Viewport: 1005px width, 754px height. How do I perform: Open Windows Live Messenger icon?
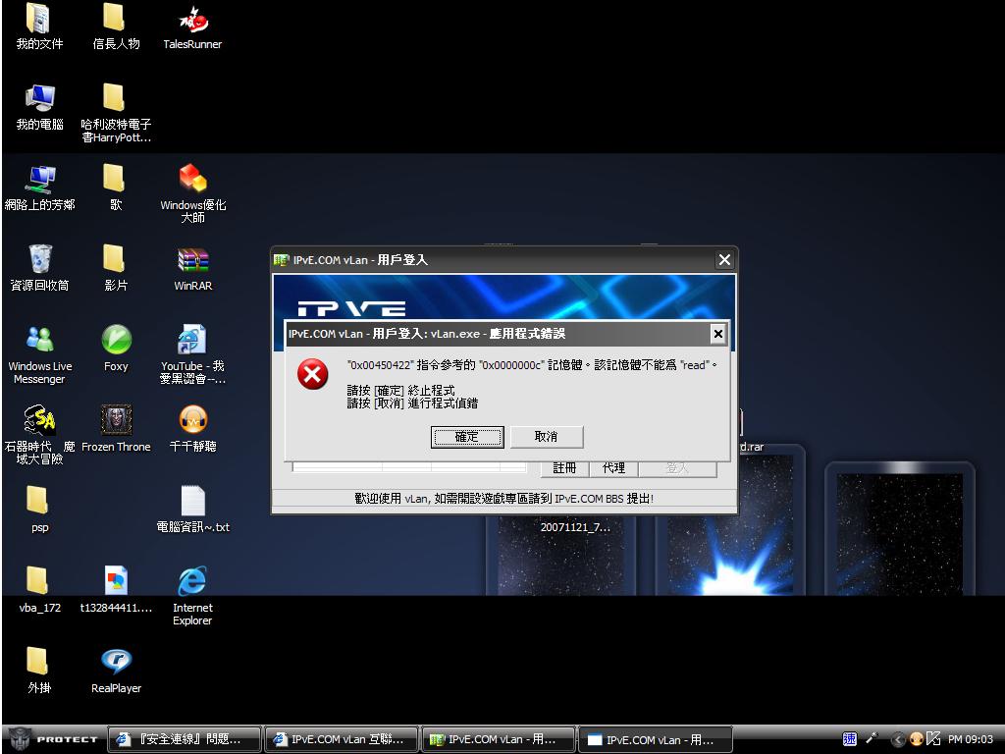tap(39, 355)
